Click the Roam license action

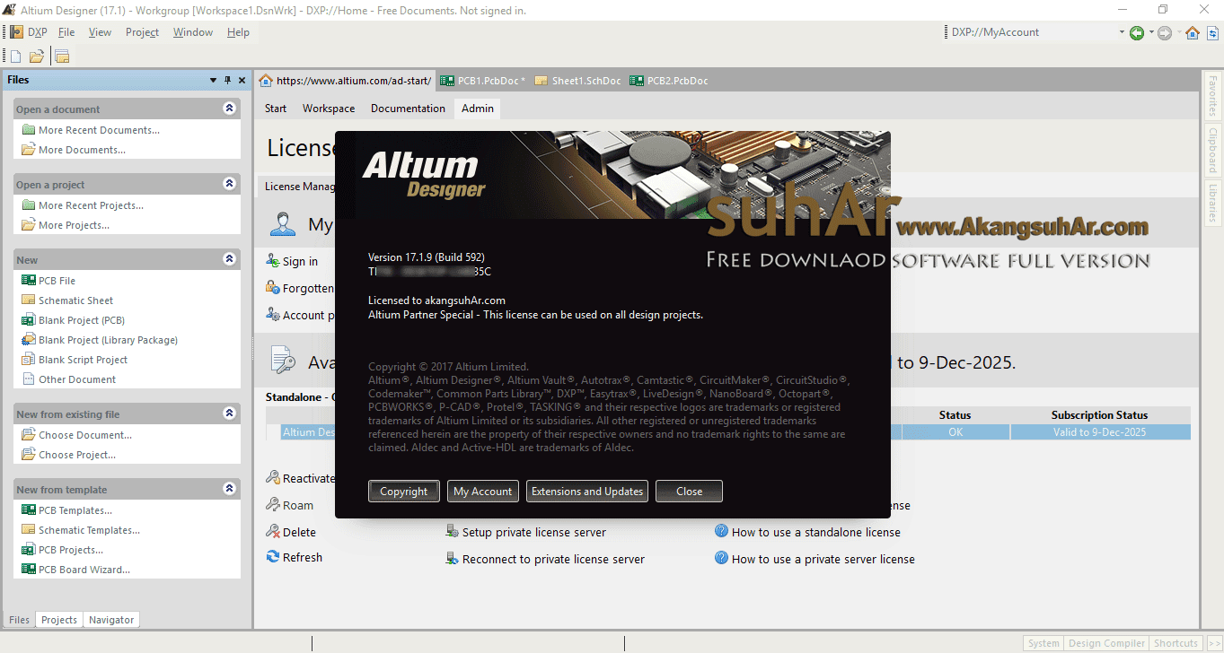(290, 505)
